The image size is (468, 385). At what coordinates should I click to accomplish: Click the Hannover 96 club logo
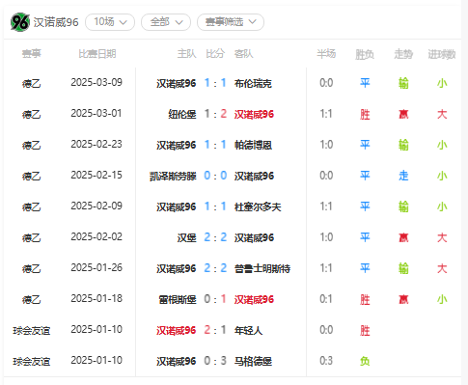[20, 22]
